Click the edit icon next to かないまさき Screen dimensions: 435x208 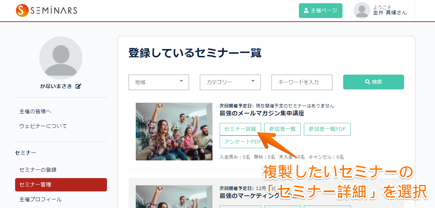tap(79, 86)
